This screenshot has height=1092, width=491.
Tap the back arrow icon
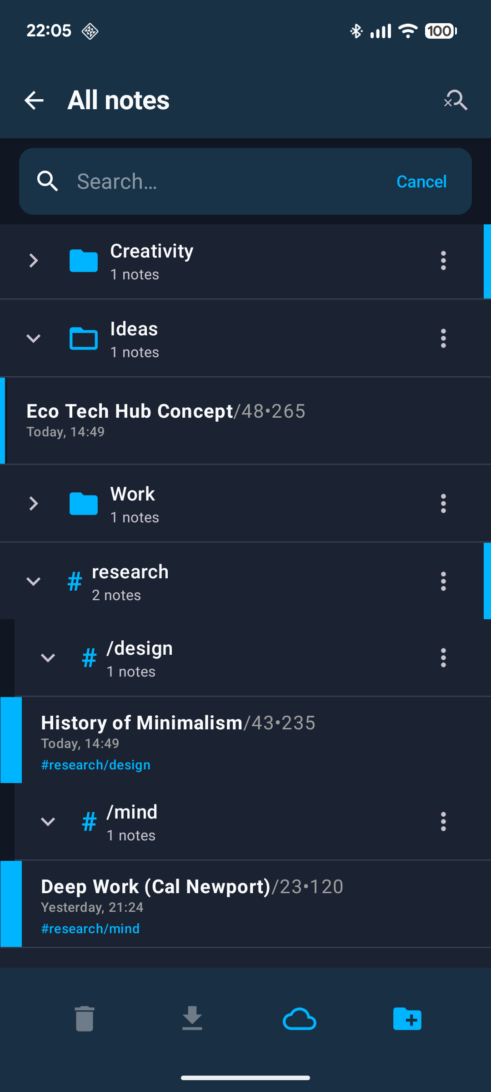[x=34, y=101]
